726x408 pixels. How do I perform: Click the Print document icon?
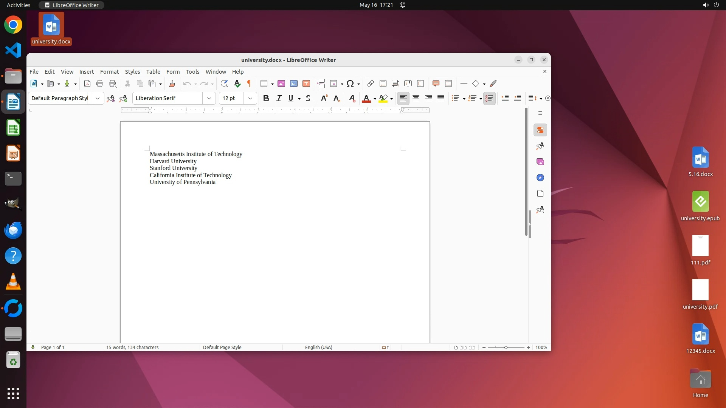tap(100, 84)
